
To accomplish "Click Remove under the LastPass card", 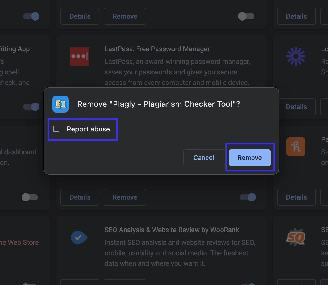I will coord(125,197).
